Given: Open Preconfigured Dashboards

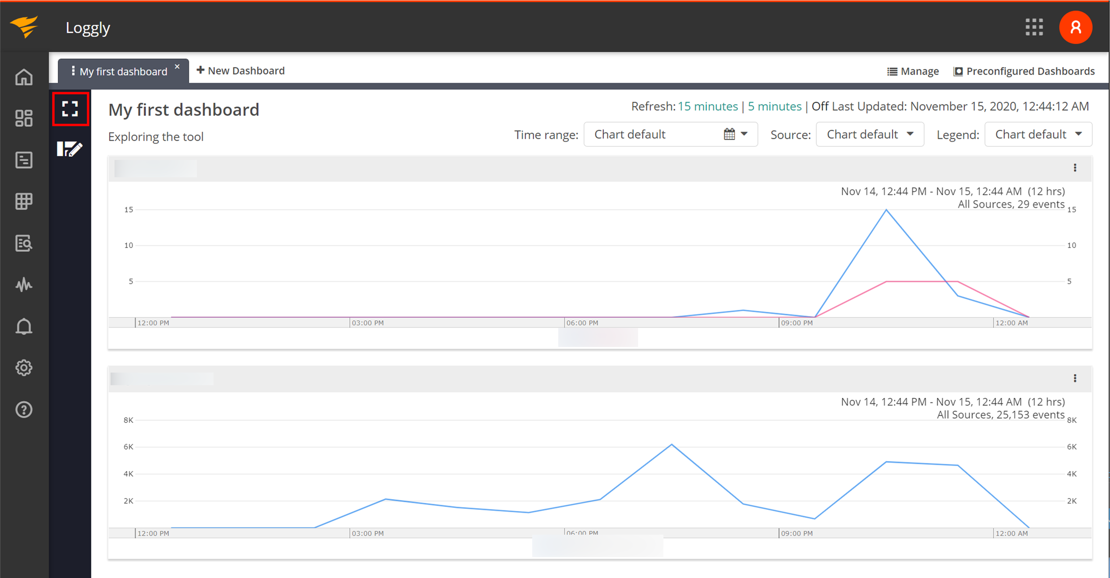Looking at the screenshot, I should point(1024,71).
